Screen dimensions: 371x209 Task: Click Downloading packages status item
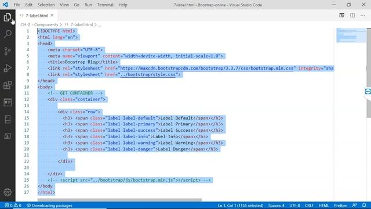pyautogui.click(x=49, y=206)
